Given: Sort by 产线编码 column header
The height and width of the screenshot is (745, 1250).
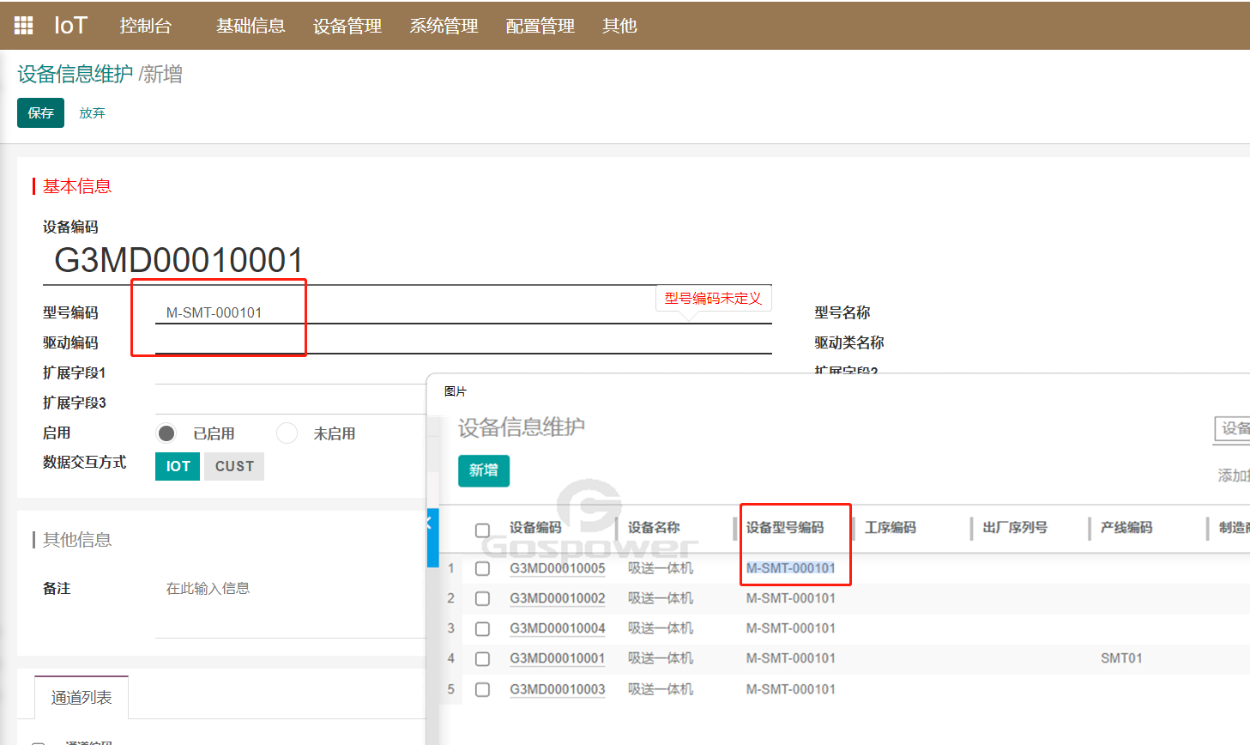Looking at the screenshot, I should coord(1126,527).
